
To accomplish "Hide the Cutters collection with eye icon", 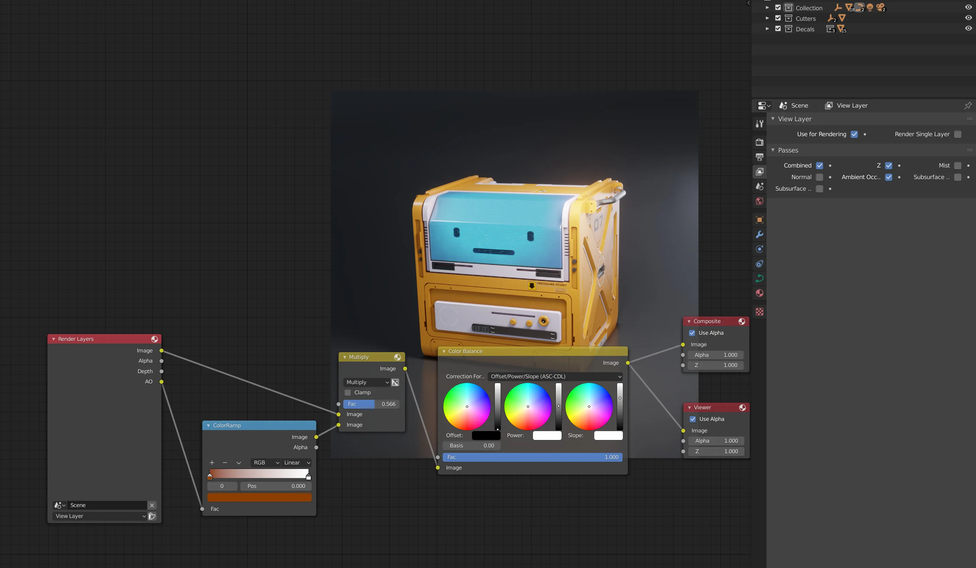I will tap(968, 18).
